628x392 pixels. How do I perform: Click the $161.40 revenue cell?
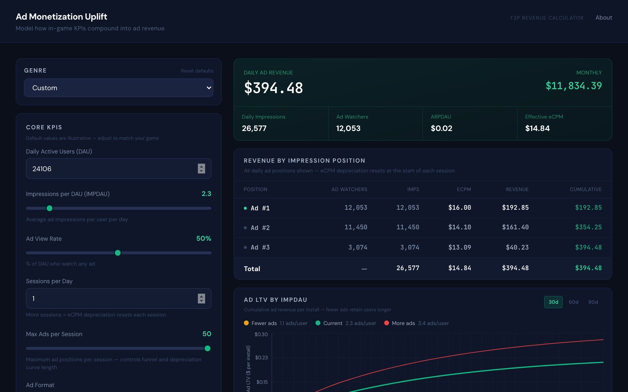tap(515, 227)
